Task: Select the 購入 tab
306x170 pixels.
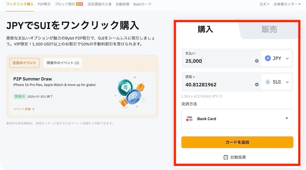Action: [x=206, y=29]
